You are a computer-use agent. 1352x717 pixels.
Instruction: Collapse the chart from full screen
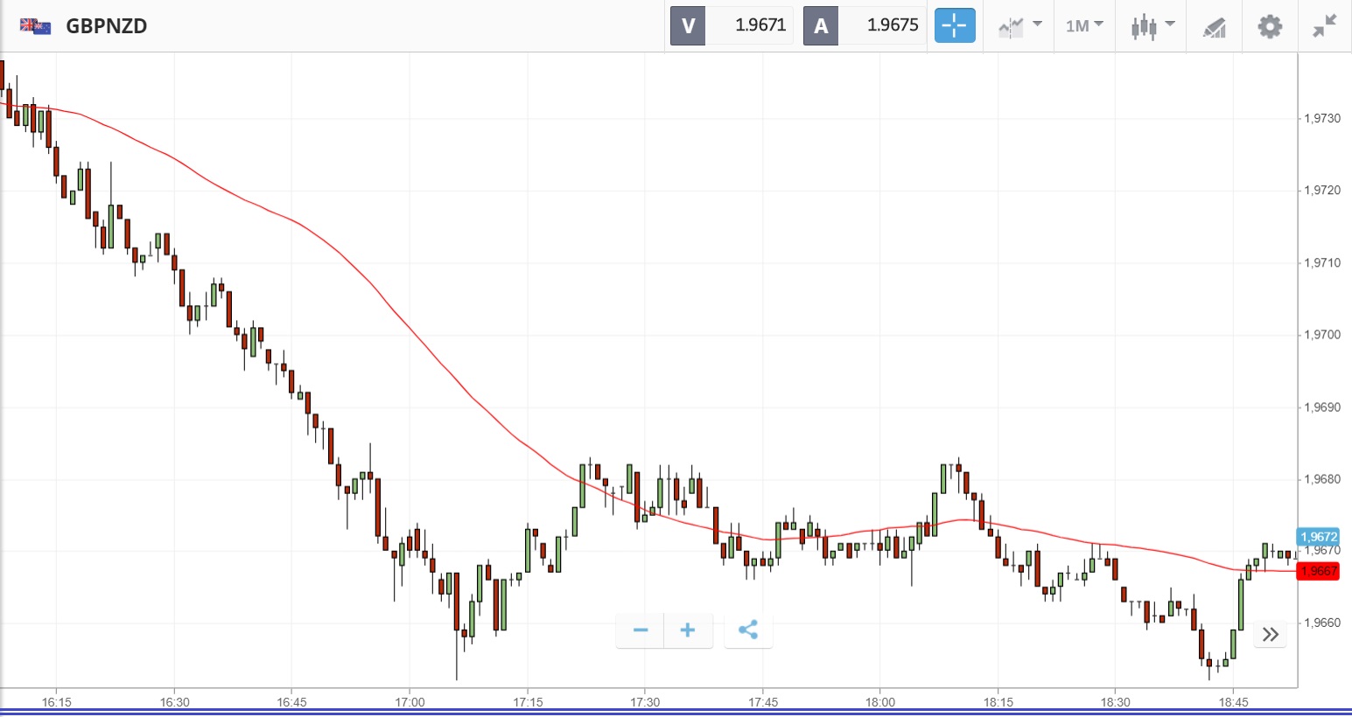pyautogui.click(x=1325, y=26)
